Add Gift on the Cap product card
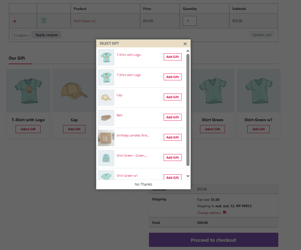 click(x=74, y=129)
